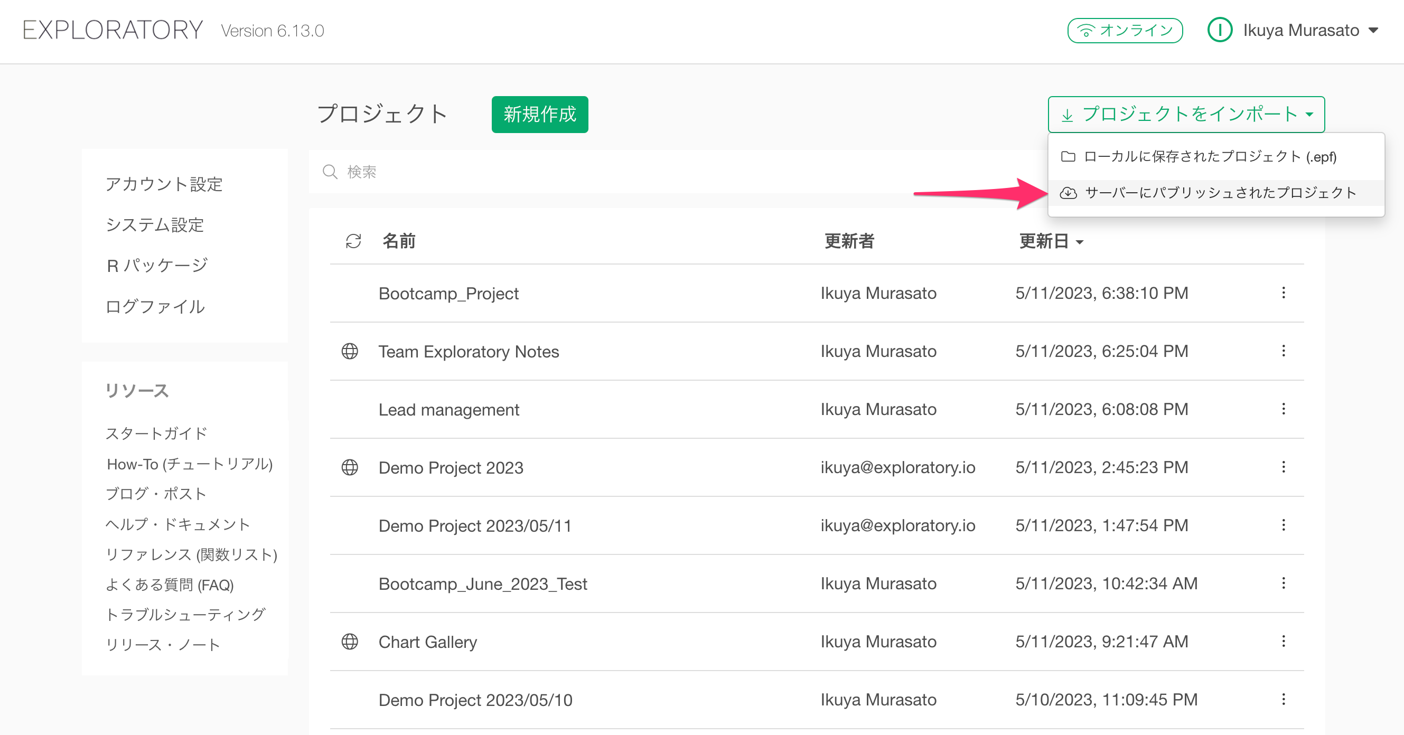
Task: Click the 新規作成 button
Action: 539,115
